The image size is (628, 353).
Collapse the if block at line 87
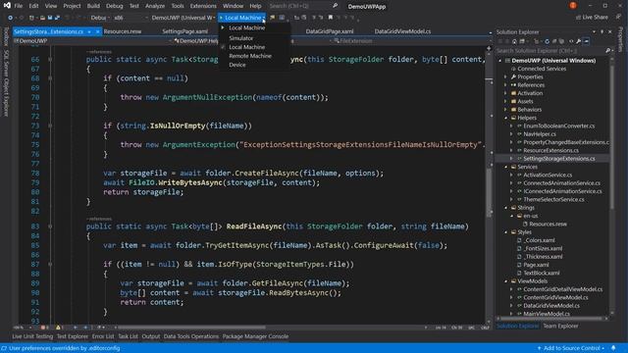[x=50, y=264]
